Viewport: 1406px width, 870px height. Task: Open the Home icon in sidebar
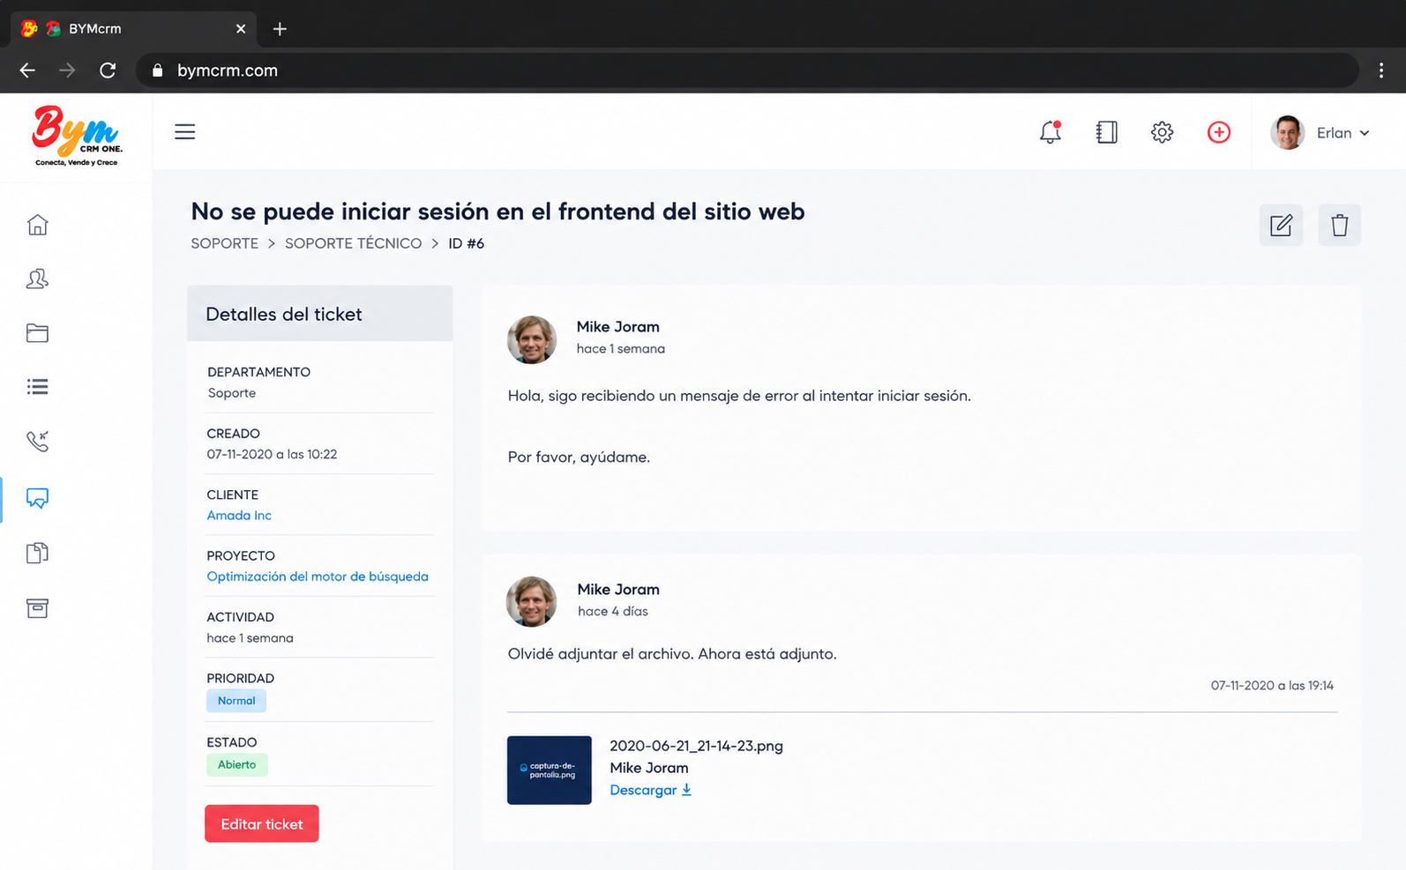(x=37, y=225)
